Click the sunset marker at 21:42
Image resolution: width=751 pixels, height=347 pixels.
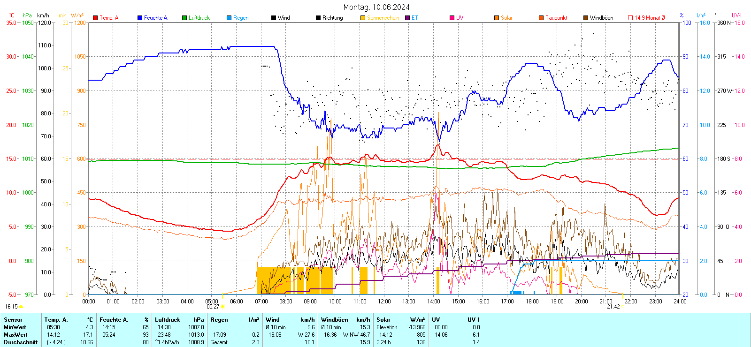[622, 307]
